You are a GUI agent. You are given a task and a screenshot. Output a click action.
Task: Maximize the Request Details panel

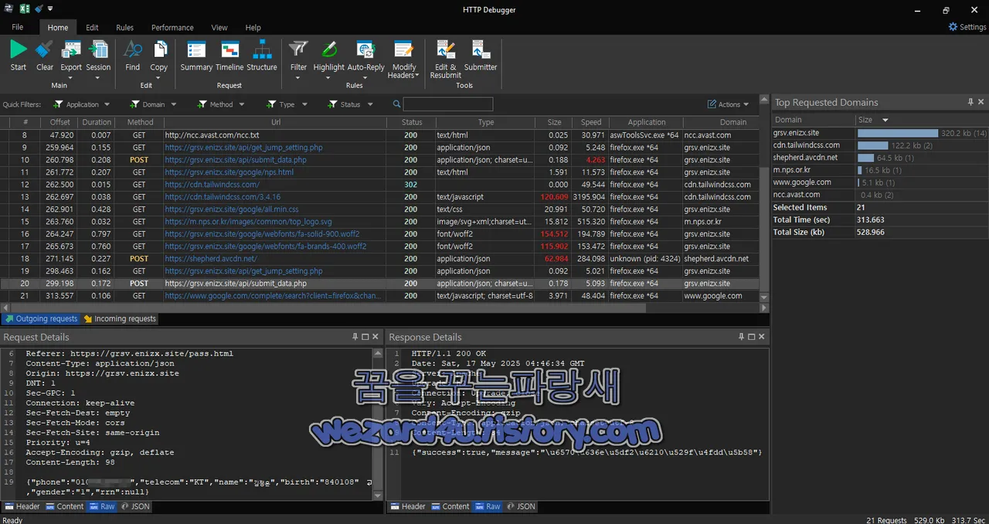365,337
